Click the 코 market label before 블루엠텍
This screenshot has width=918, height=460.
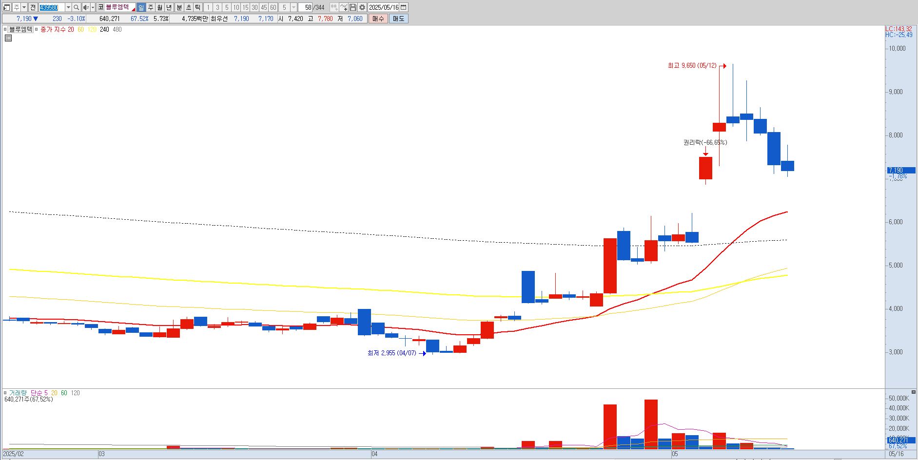100,7
